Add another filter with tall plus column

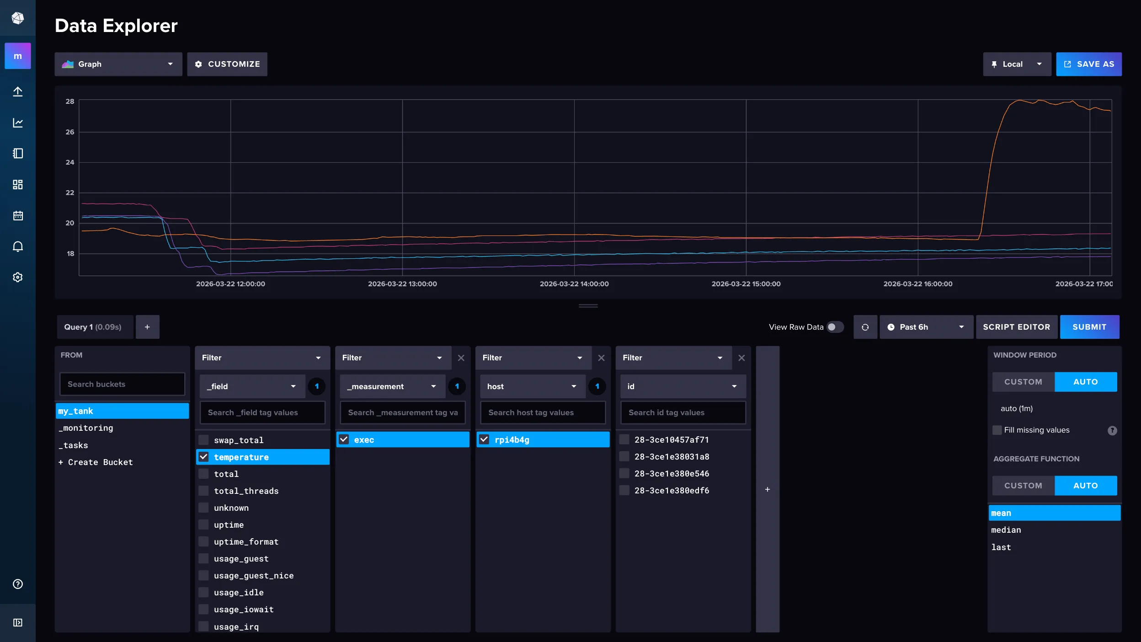[x=768, y=489]
